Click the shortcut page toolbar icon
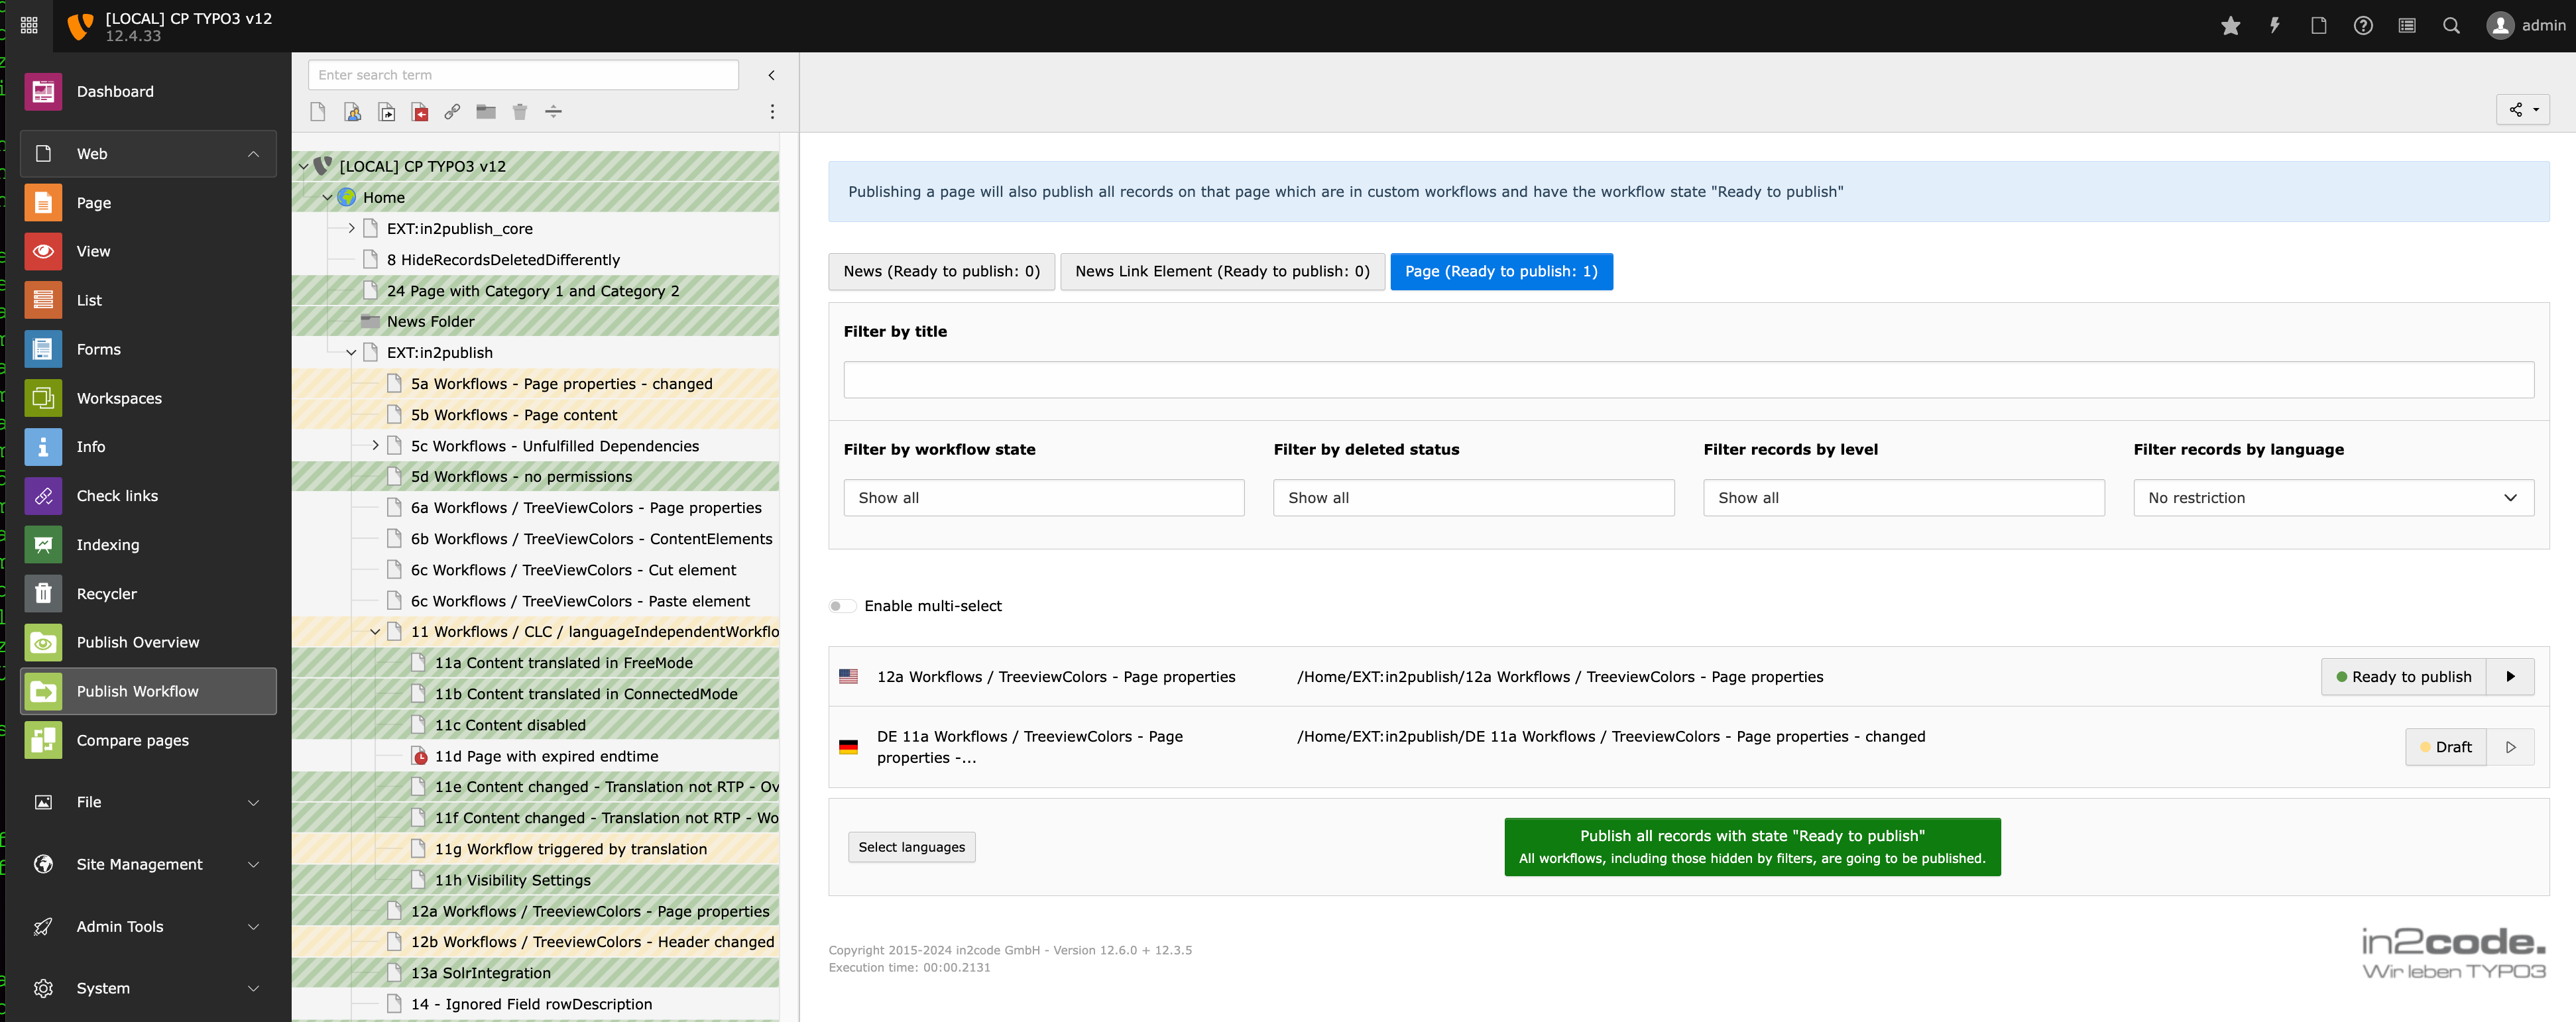Viewport: 2576px width, 1022px height. [386, 112]
